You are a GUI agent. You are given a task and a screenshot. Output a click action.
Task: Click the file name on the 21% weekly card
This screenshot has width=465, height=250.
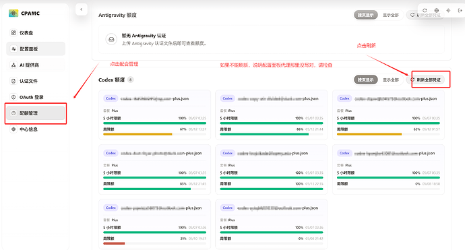tap(161, 208)
